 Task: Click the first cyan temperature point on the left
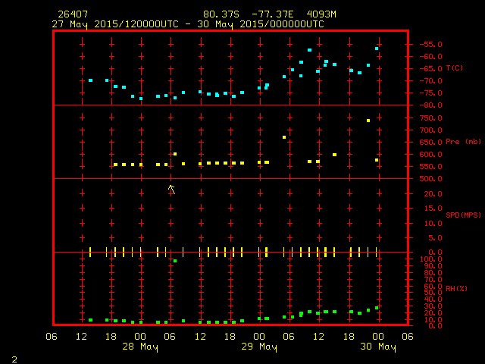coord(90,80)
